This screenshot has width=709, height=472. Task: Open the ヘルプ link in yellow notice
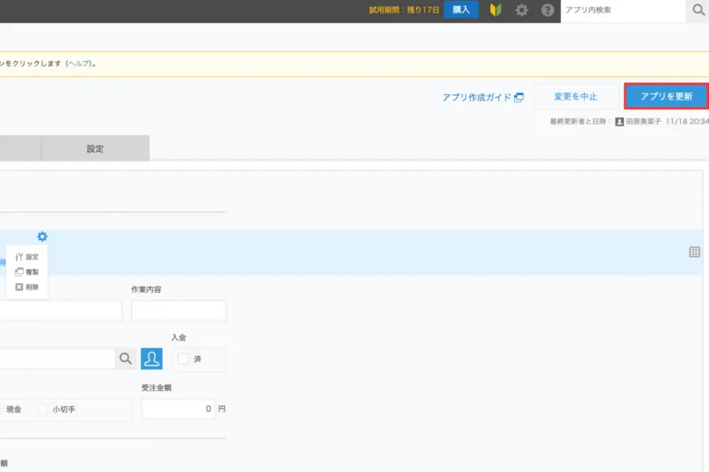(78, 64)
